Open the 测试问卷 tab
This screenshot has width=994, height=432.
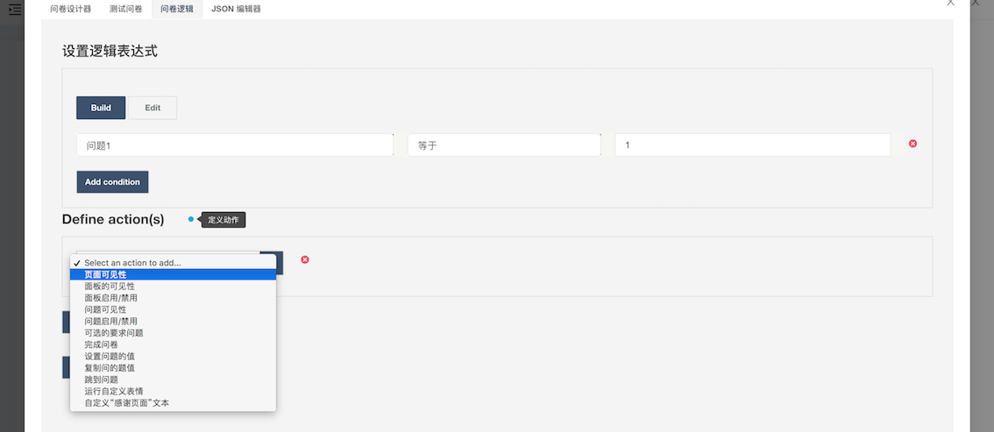(125, 9)
